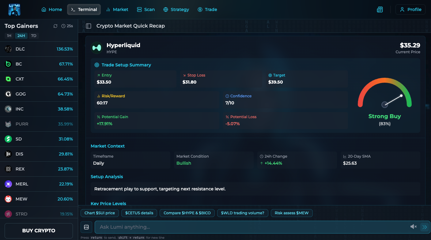Click the Hyperliquid token logo
This screenshot has height=240, width=431.
97,48
